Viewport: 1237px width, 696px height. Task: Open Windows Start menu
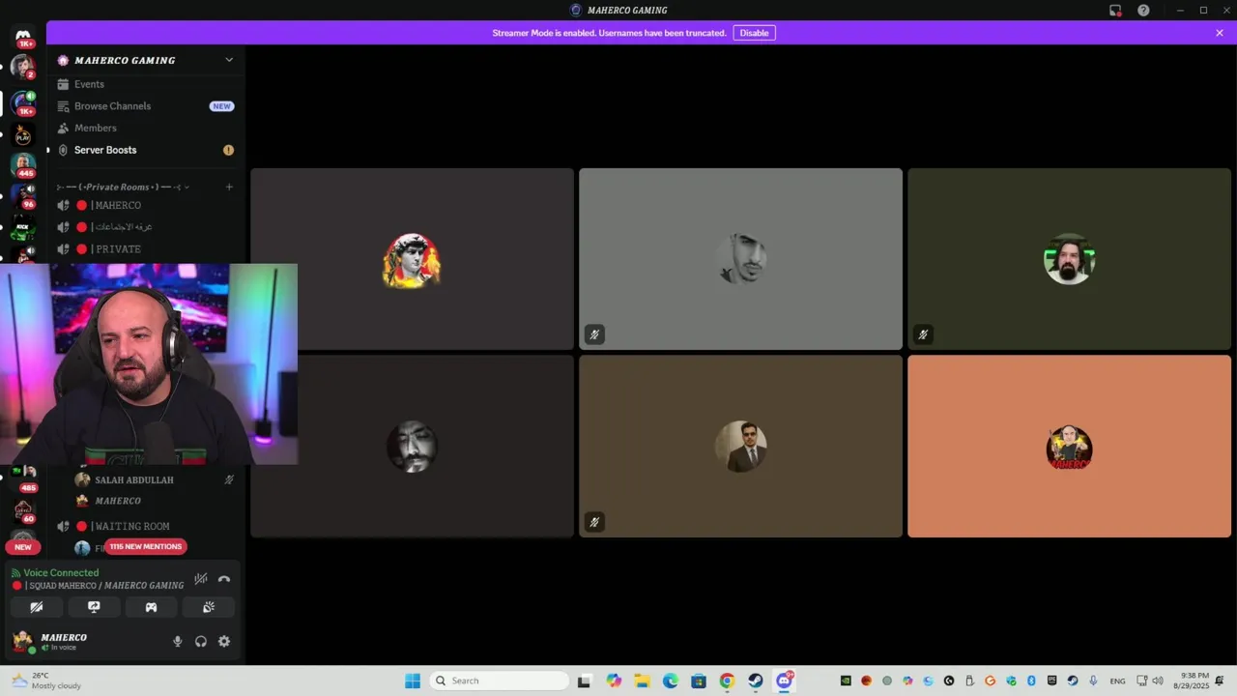pyautogui.click(x=413, y=681)
